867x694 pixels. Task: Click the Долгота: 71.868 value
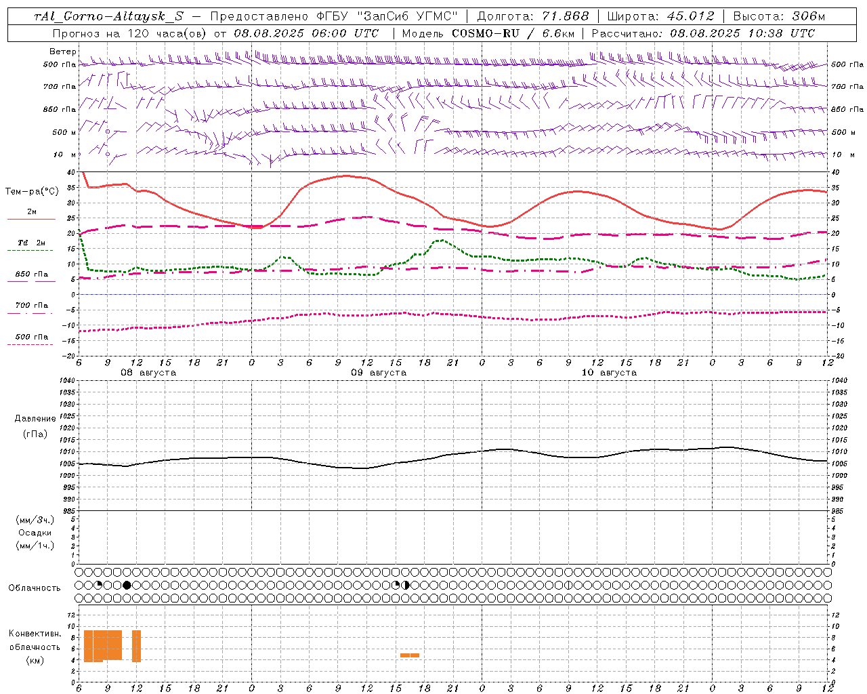(x=533, y=17)
